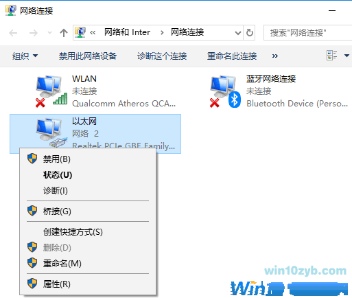Click the WLAN network adapter icon
Viewport: 352px width, 298px height.
tap(51, 91)
